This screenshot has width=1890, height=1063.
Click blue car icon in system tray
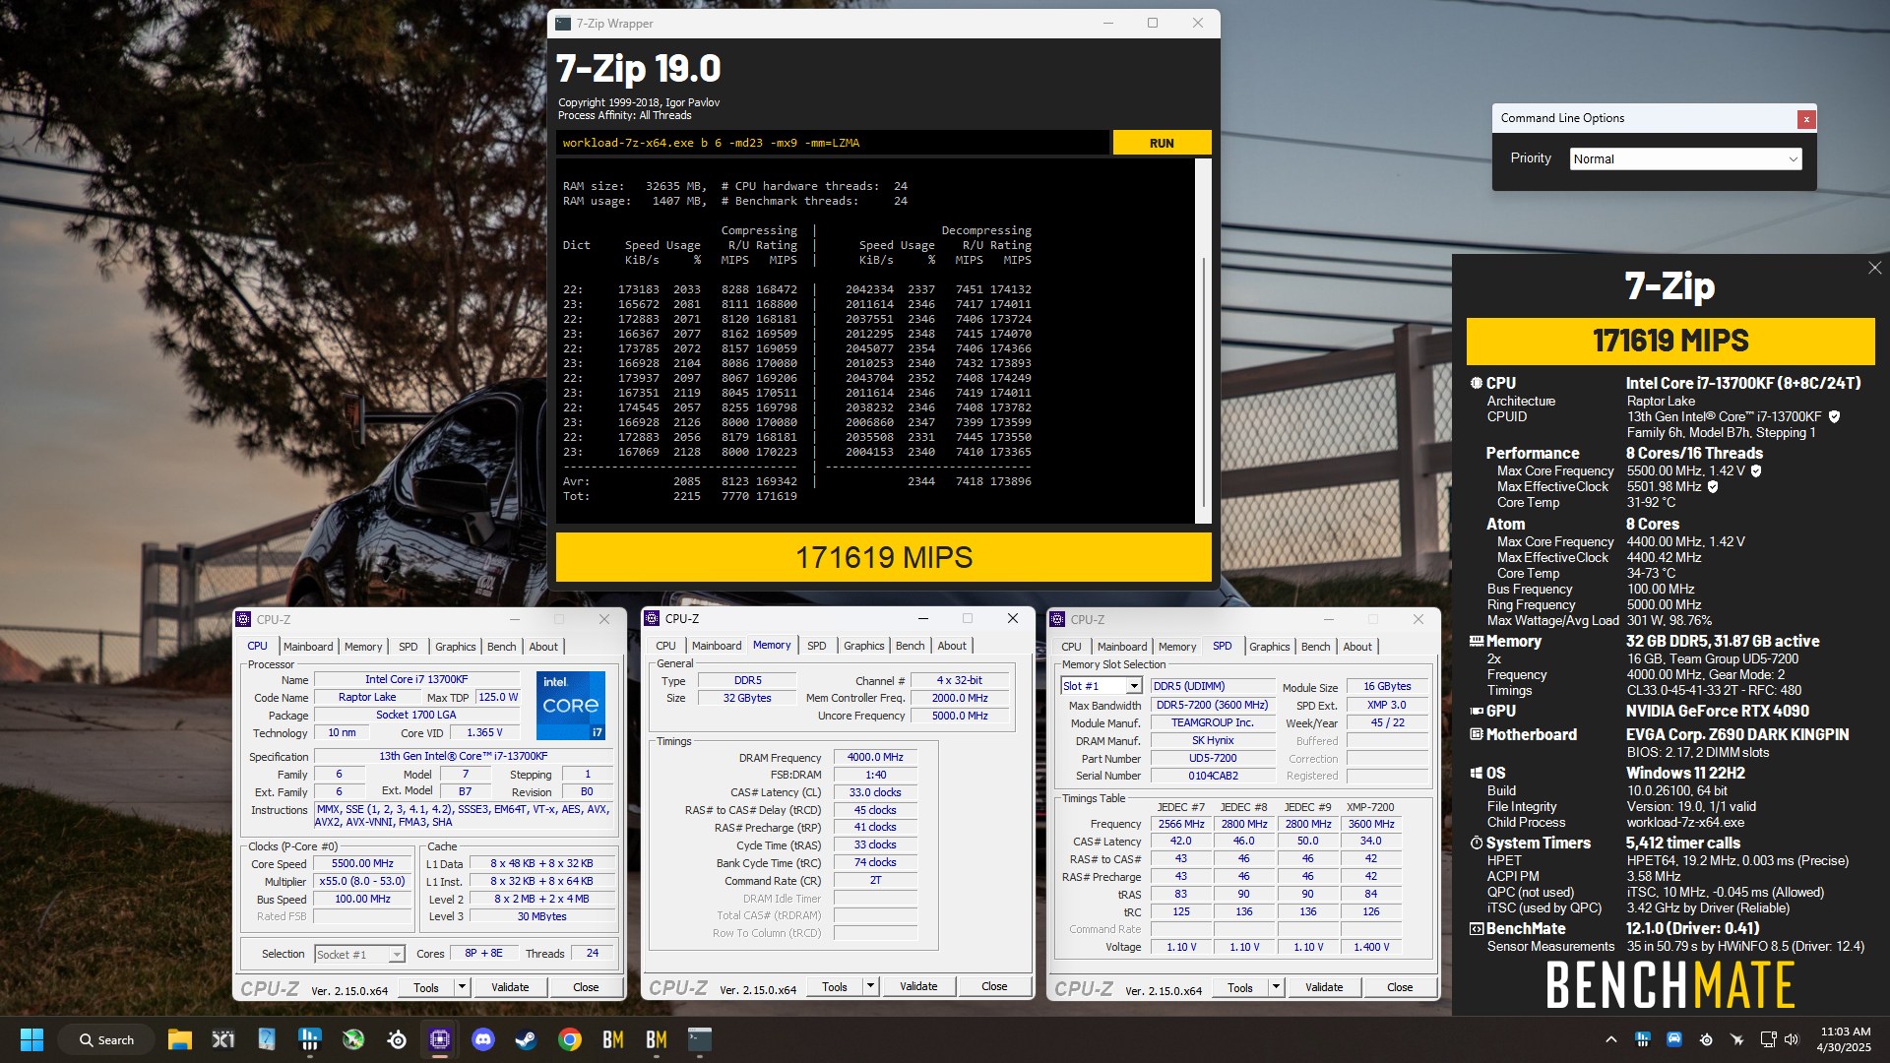[1674, 1039]
